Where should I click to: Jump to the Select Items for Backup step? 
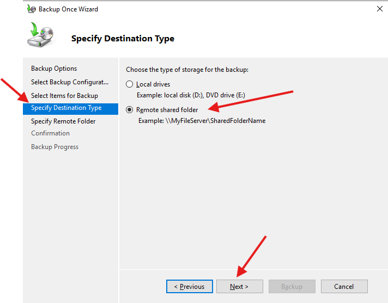[64, 96]
